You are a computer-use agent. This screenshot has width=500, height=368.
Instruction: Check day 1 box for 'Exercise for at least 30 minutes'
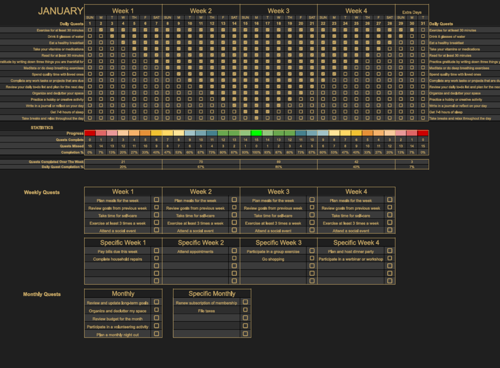coord(90,30)
